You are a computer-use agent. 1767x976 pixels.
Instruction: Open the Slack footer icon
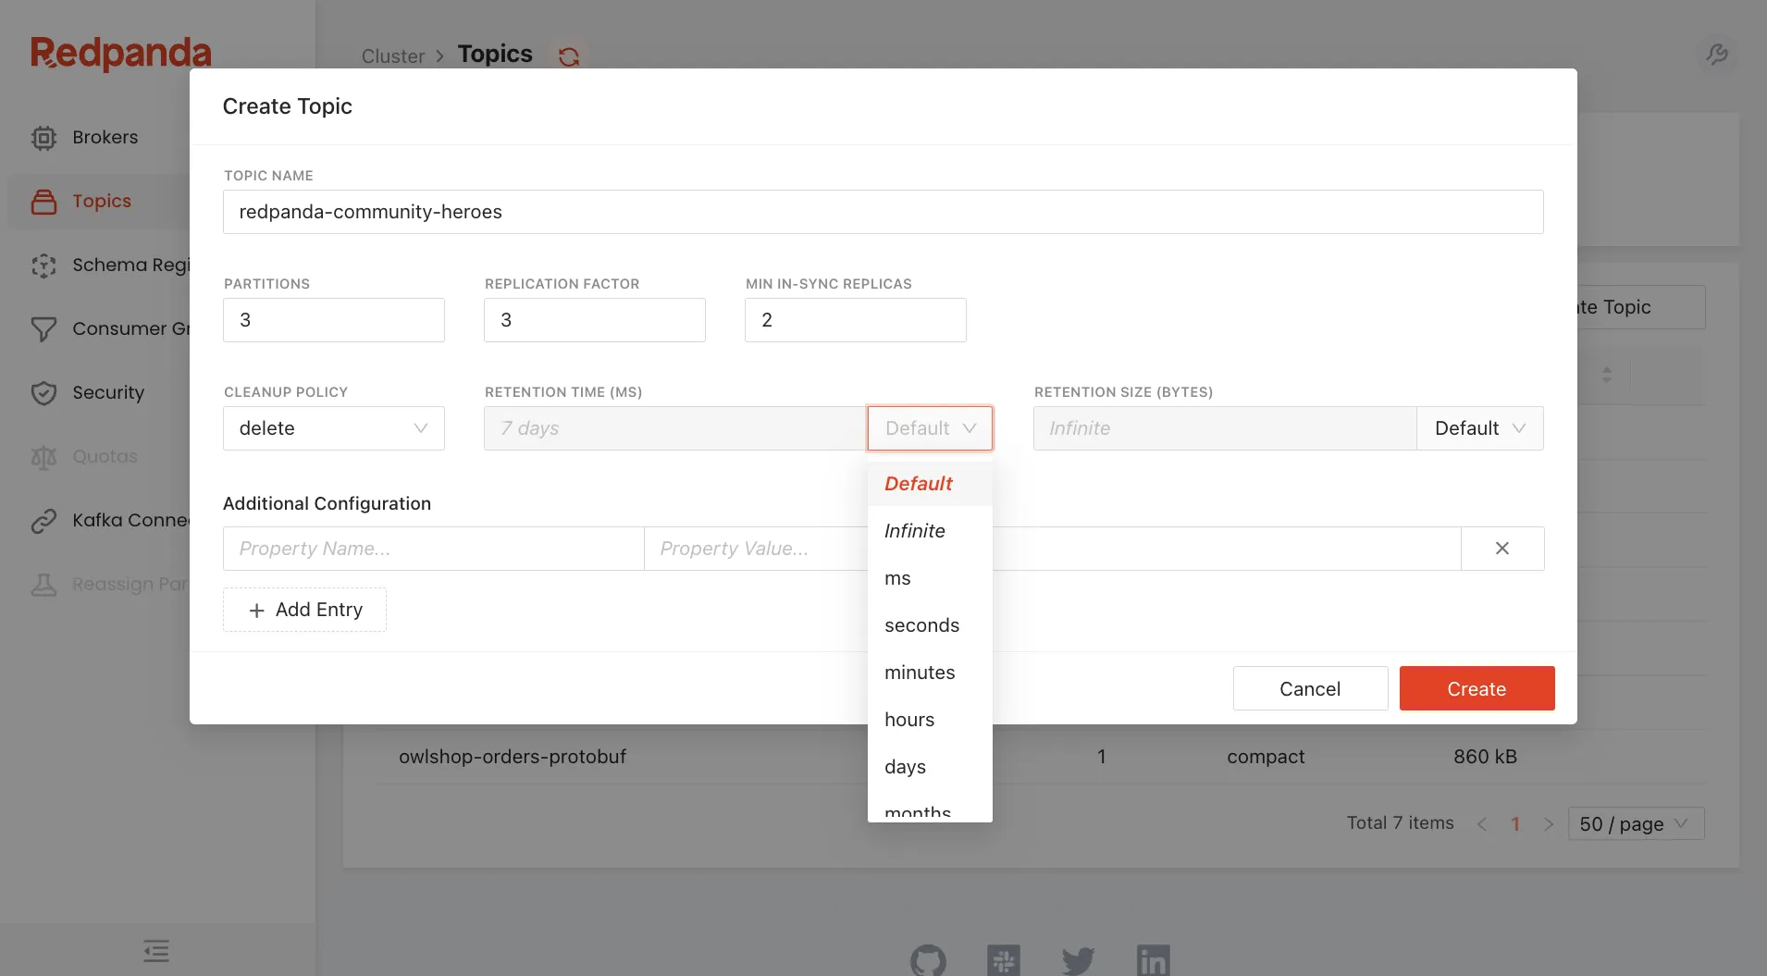[1004, 961]
